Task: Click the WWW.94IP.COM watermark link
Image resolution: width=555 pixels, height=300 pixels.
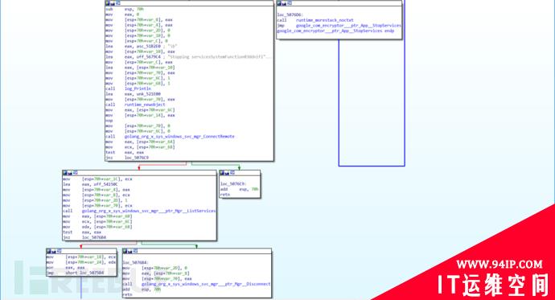Action: click(x=499, y=265)
